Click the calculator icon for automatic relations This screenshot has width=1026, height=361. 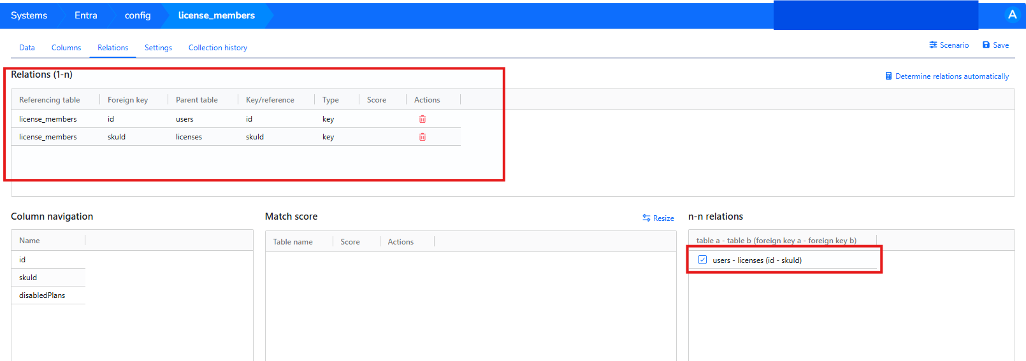pyautogui.click(x=888, y=76)
